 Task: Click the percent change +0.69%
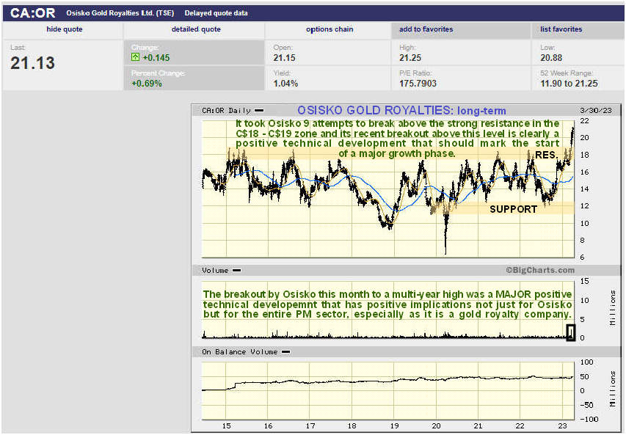[x=147, y=84]
